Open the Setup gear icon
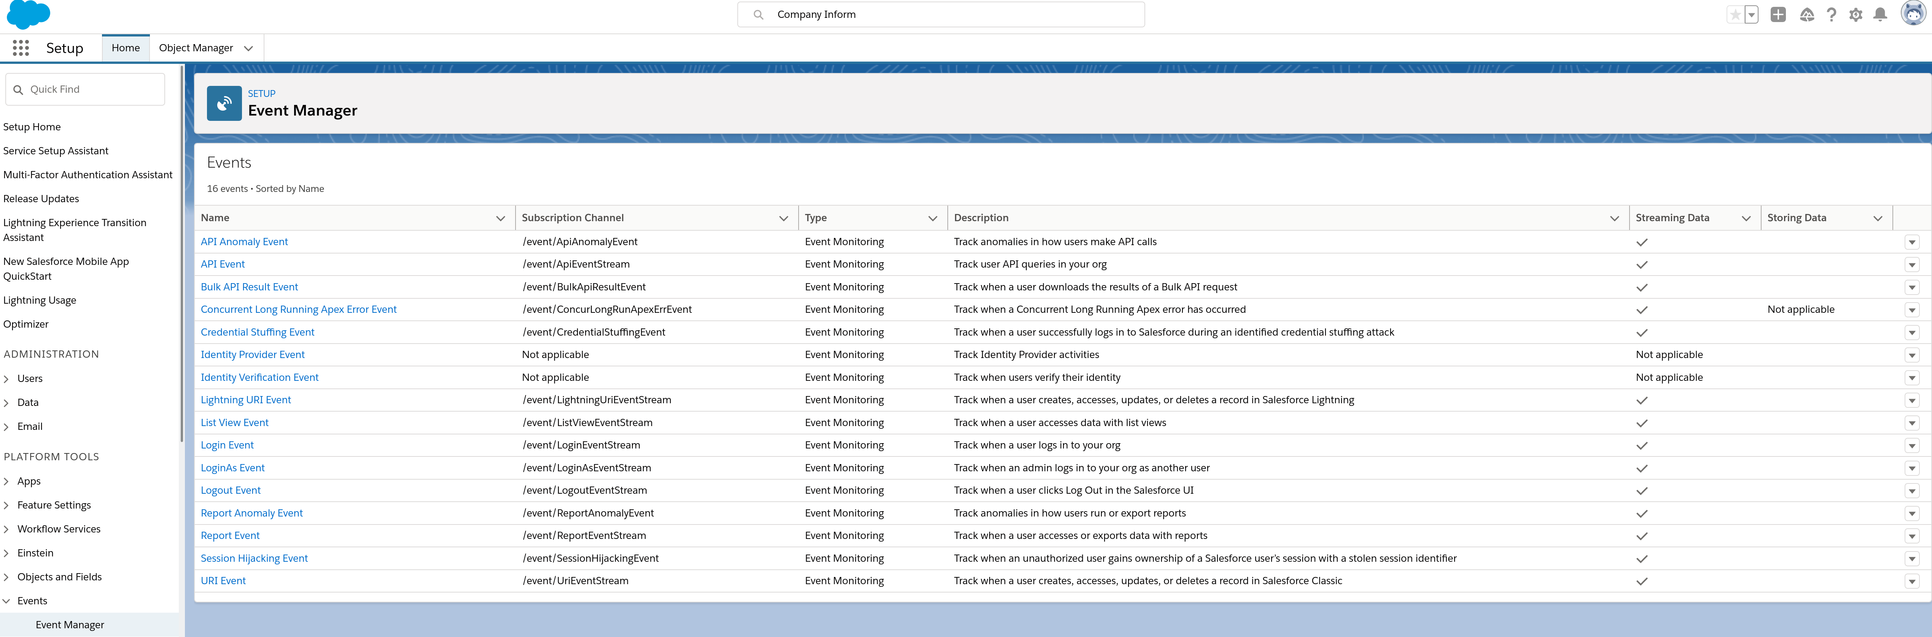 click(1856, 15)
